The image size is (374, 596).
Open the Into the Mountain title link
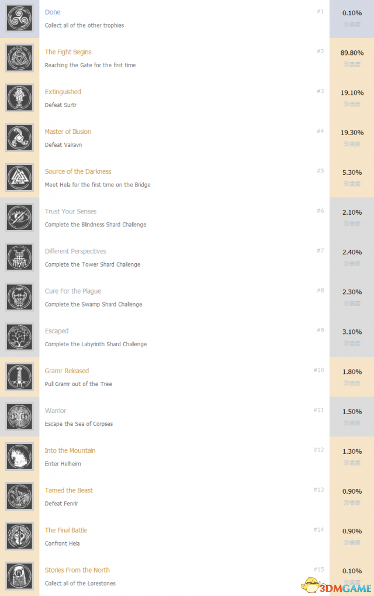click(x=70, y=450)
